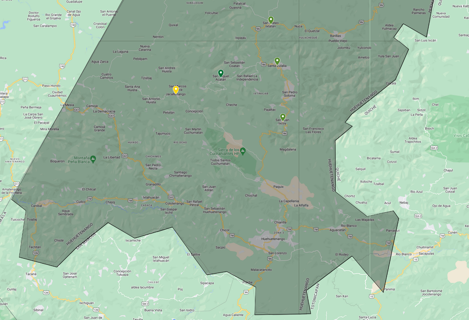The image size is (469, 320).
Task: Click the Todos Santos Cuchumatán label
Action: [220, 162]
